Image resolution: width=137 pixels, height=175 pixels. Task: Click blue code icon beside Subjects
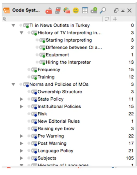tap(34, 158)
